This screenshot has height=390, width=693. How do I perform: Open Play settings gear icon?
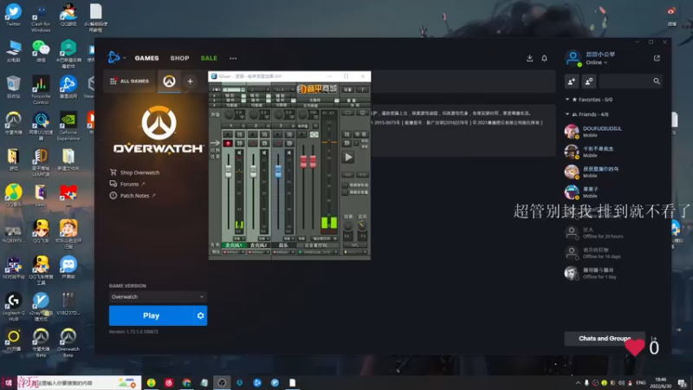[200, 315]
